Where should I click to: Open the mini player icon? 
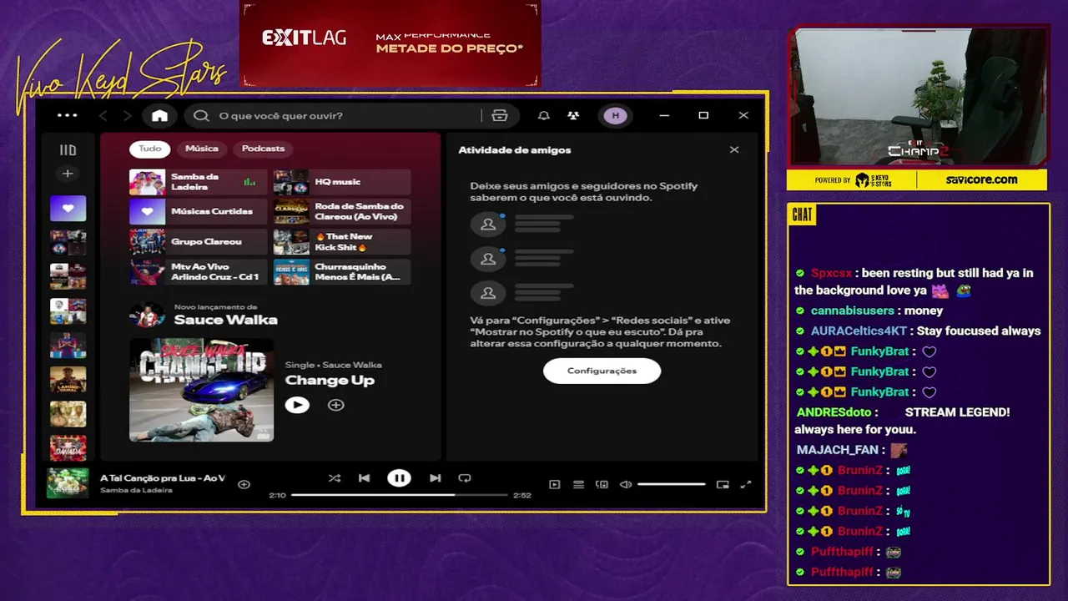[723, 484]
